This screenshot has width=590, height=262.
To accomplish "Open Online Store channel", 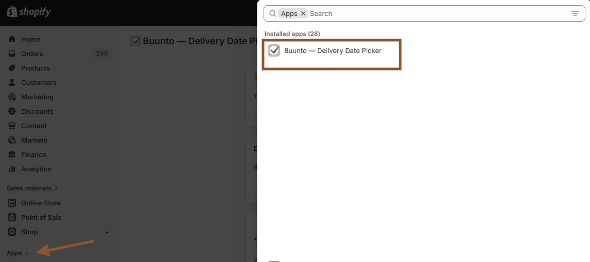I will pyautogui.click(x=41, y=203).
